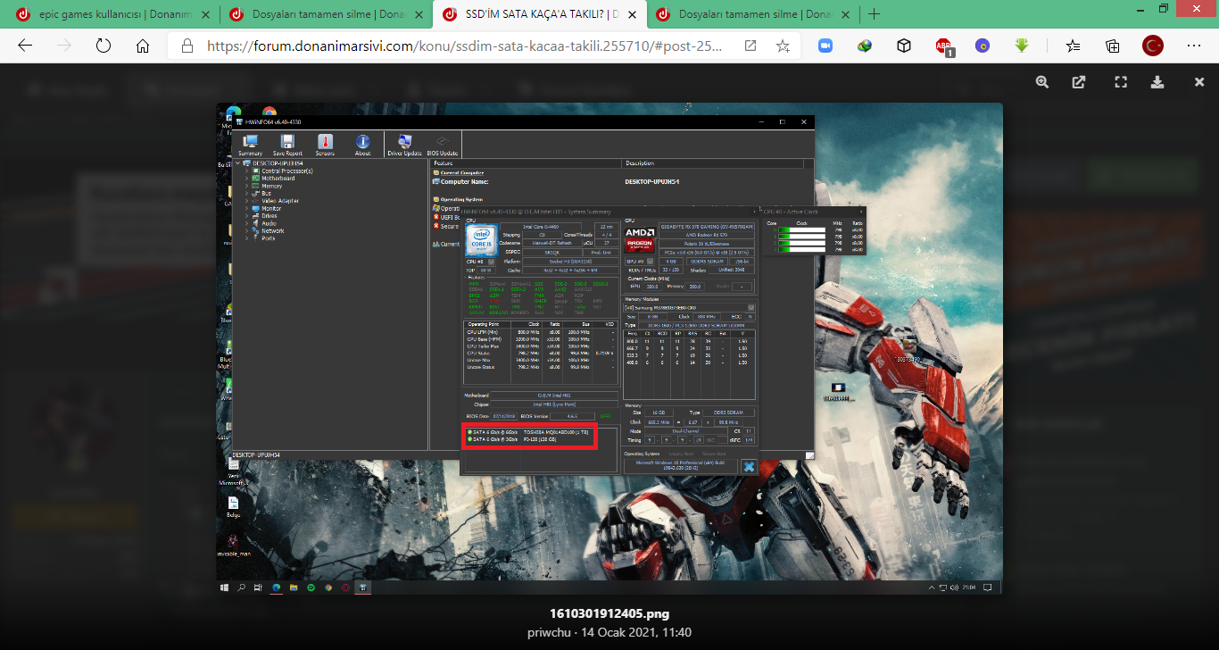
Task: Go back to the previous page
Action: coord(25,46)
